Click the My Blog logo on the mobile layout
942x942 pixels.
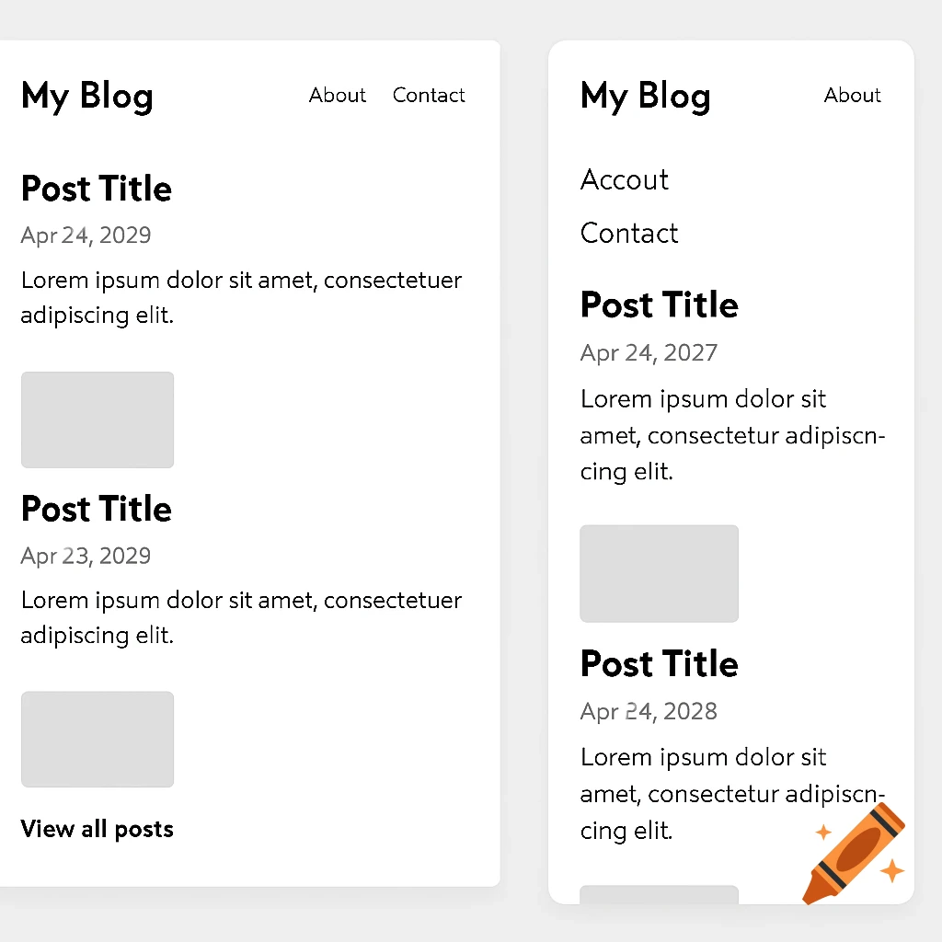point(645,96)
